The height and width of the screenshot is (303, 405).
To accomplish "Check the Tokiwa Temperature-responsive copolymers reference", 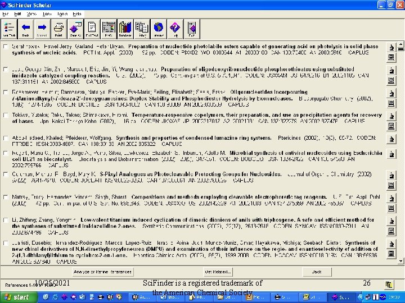I will 6,115.
